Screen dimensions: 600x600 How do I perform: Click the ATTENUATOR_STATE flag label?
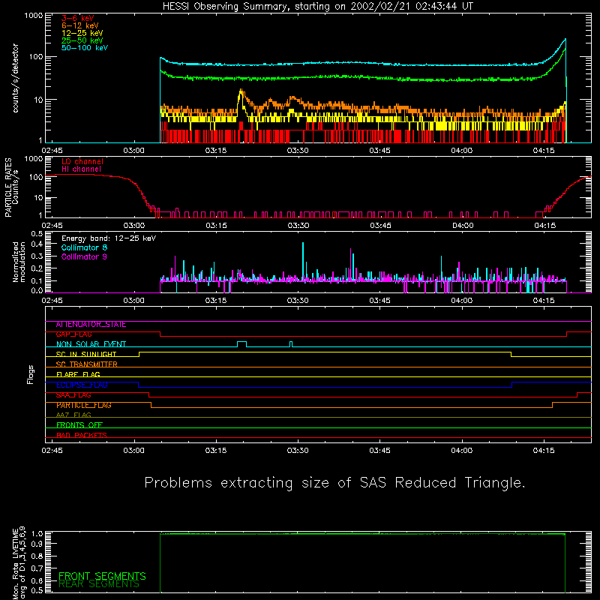[91, 325]
